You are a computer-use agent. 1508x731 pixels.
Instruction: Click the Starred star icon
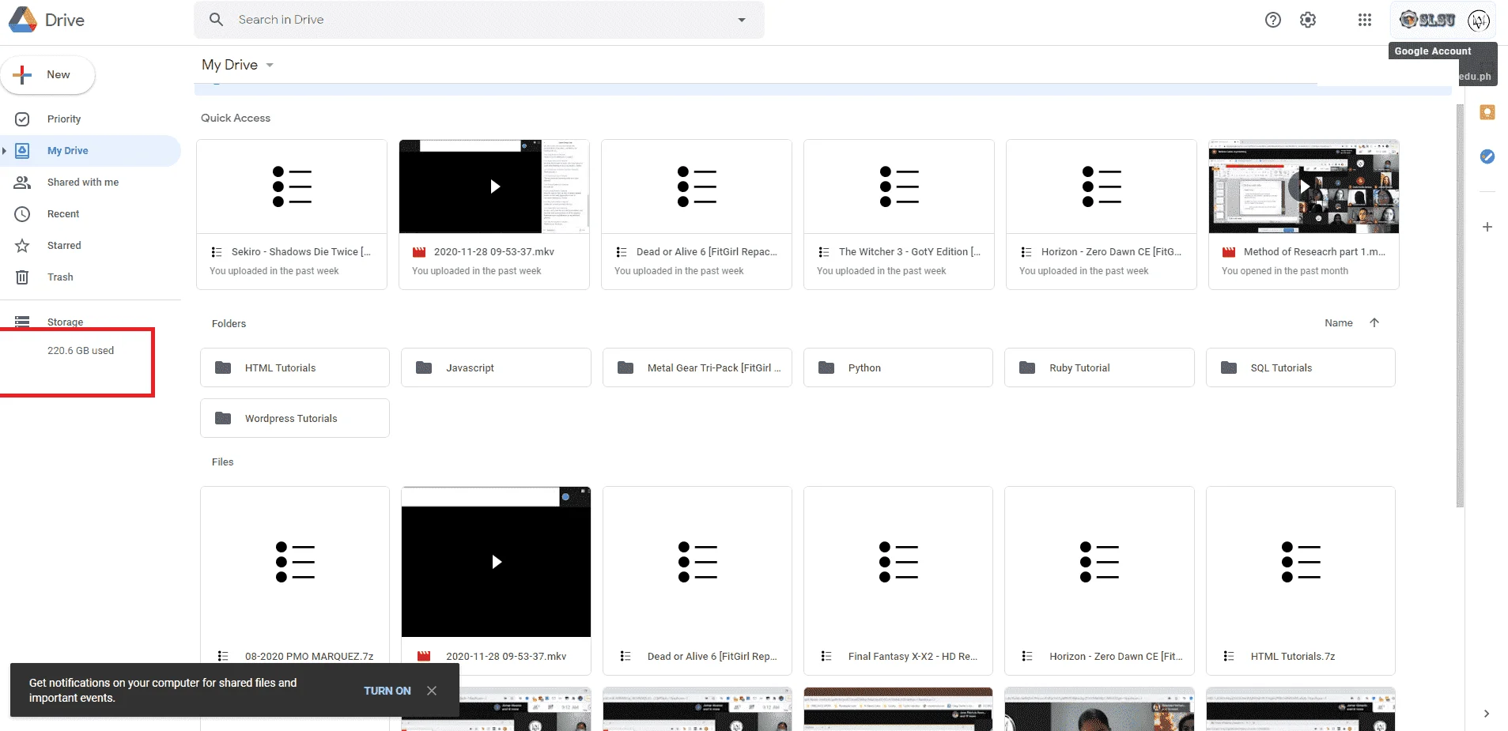pos(22,246)
